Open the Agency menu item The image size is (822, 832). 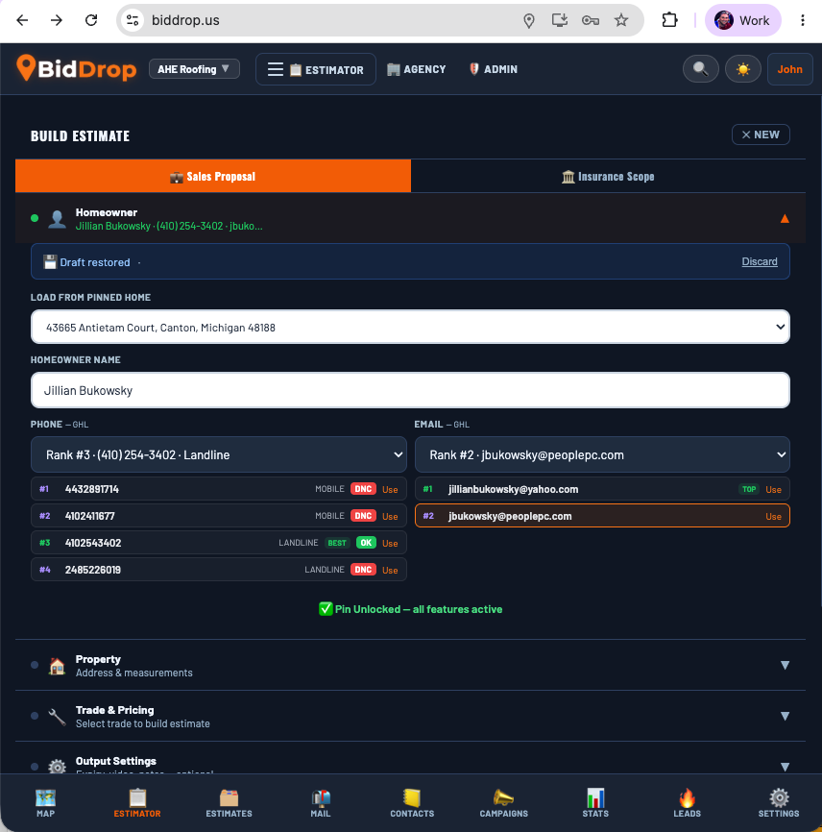point(417,69)
